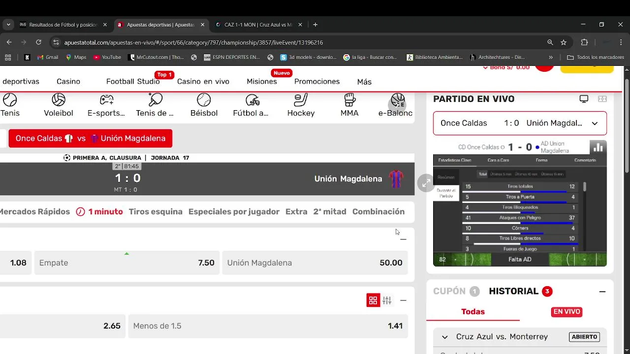The width and height of the screenshot is (630, 354).
Task: Reload the page
Action: tap(38, 42)
